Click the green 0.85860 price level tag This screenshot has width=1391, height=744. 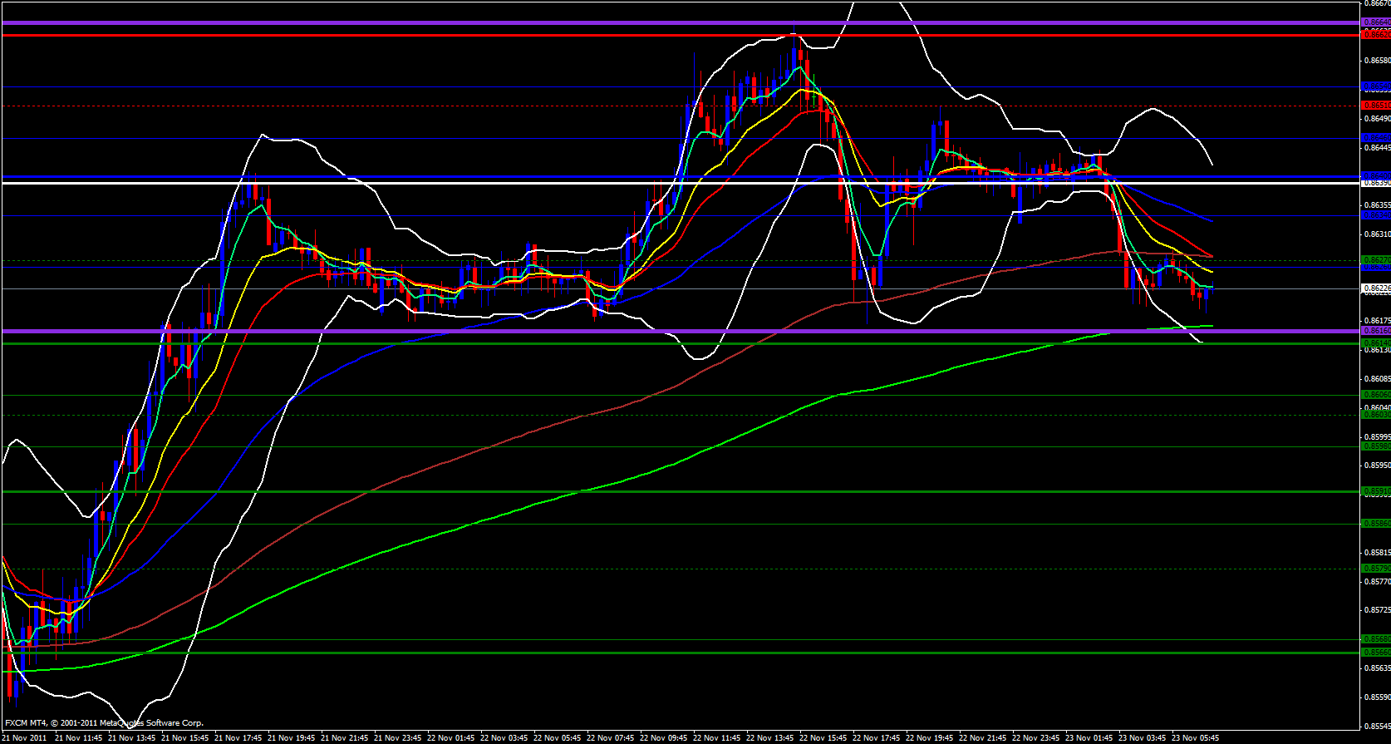click(x=1375, y=523)
